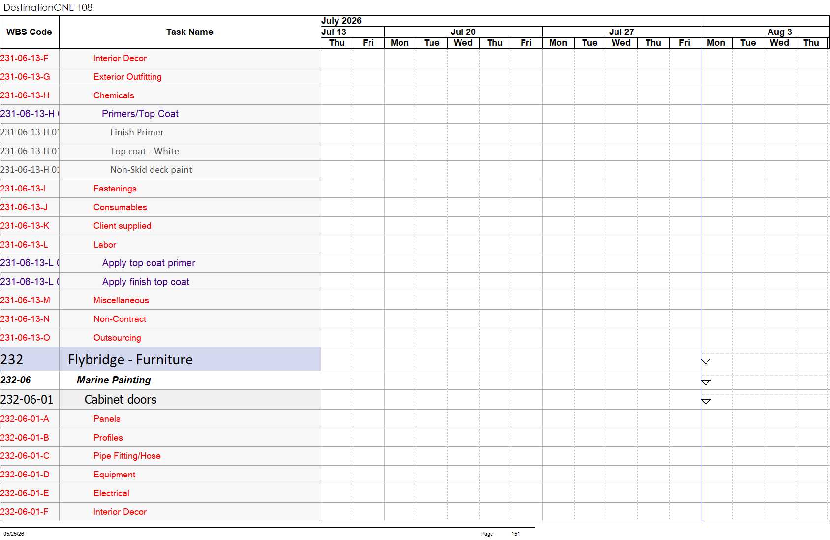Click the Jul 27 week header
The width and height of the screenshot is (830, 540).
pyautogui.click(x=621, y=32)
